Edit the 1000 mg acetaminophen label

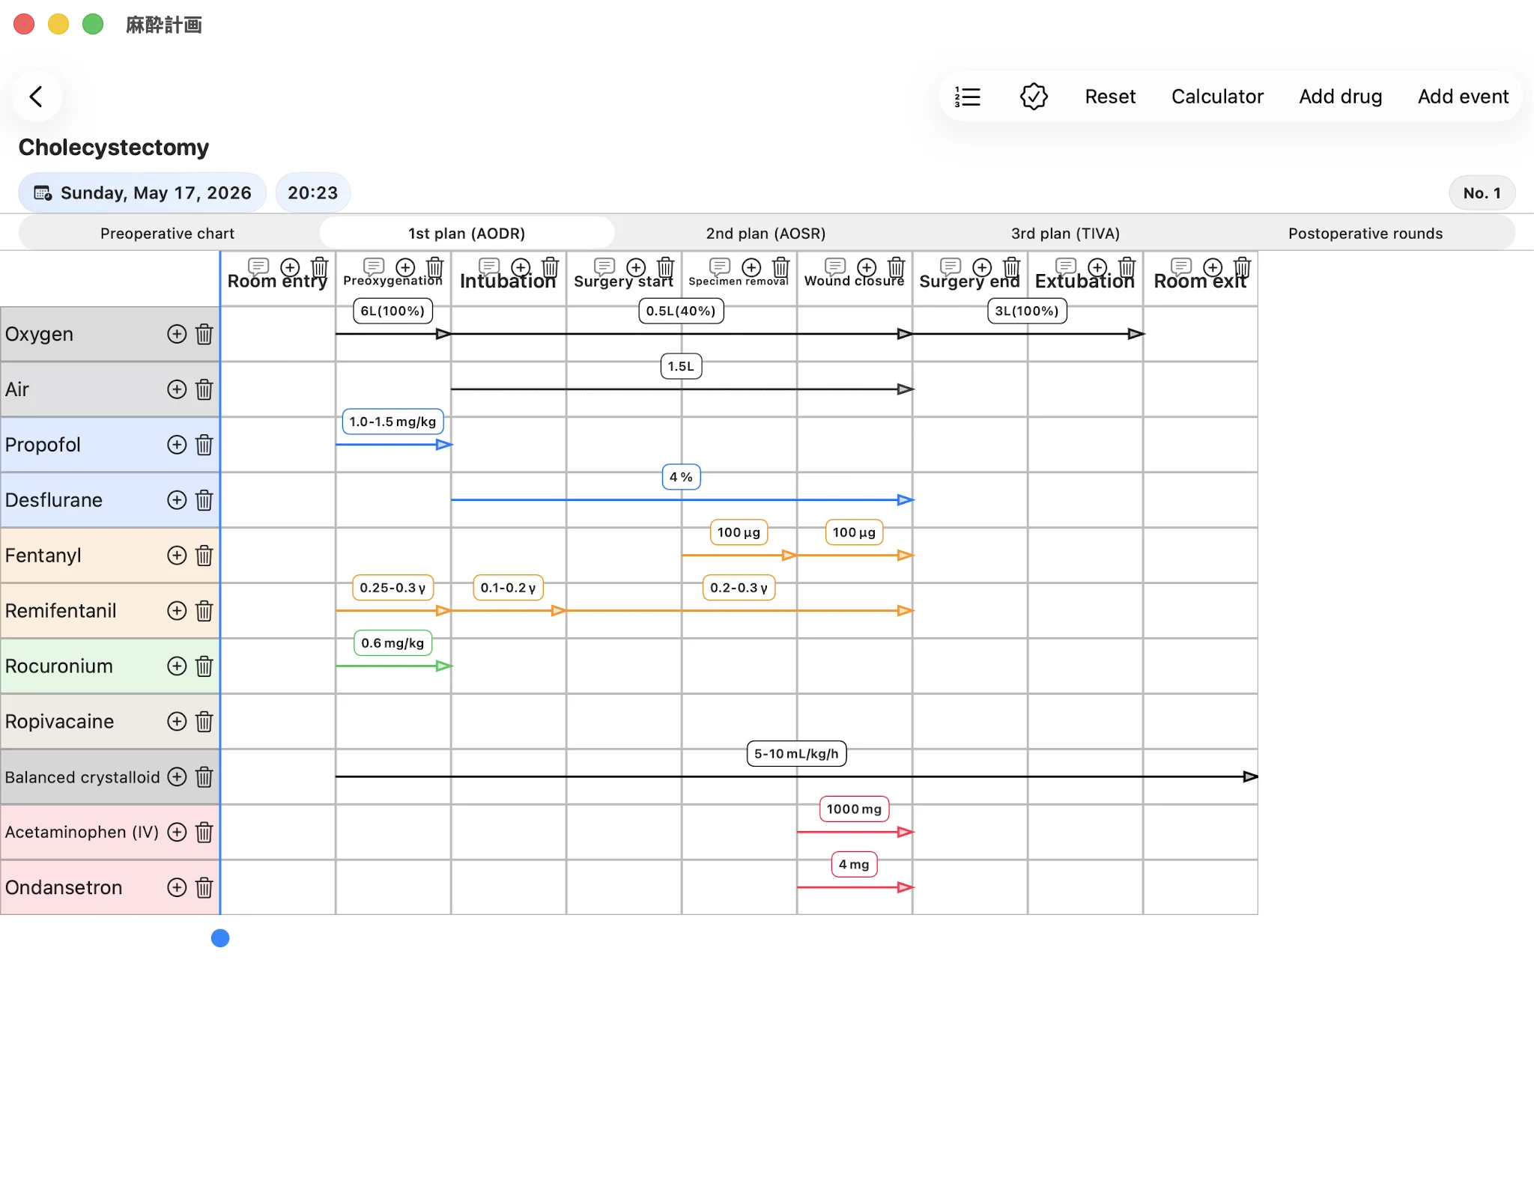854,809
